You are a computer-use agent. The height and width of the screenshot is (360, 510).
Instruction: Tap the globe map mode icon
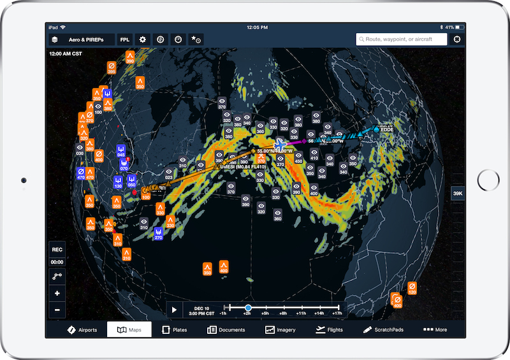click(x=161, y=40)
